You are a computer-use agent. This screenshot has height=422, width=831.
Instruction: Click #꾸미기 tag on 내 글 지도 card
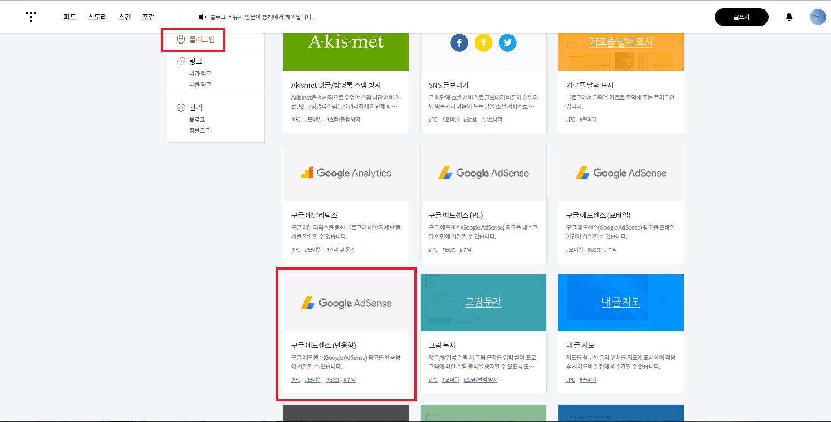coord(588,380)
